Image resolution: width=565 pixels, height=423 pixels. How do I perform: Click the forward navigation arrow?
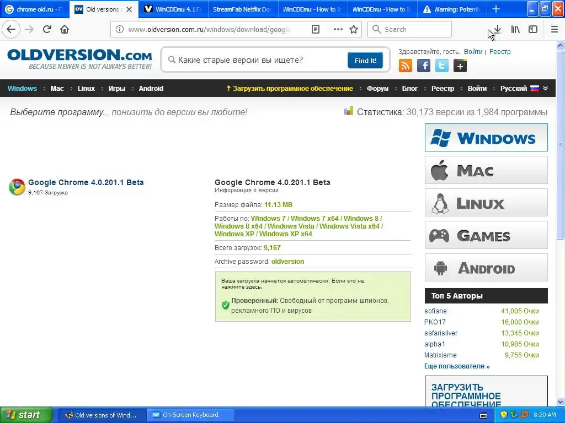(30, 29)
